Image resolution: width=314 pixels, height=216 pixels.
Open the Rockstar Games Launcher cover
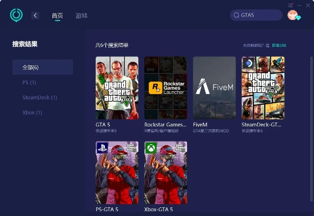click(165, 88)
